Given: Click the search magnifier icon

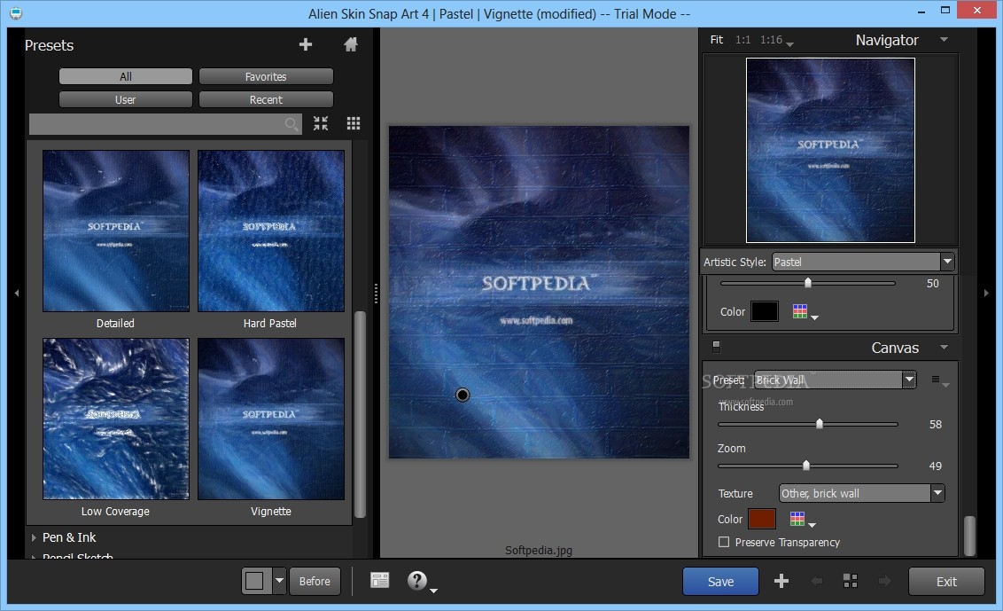Looking at the screenshot, I should click(x=292, y=123).
